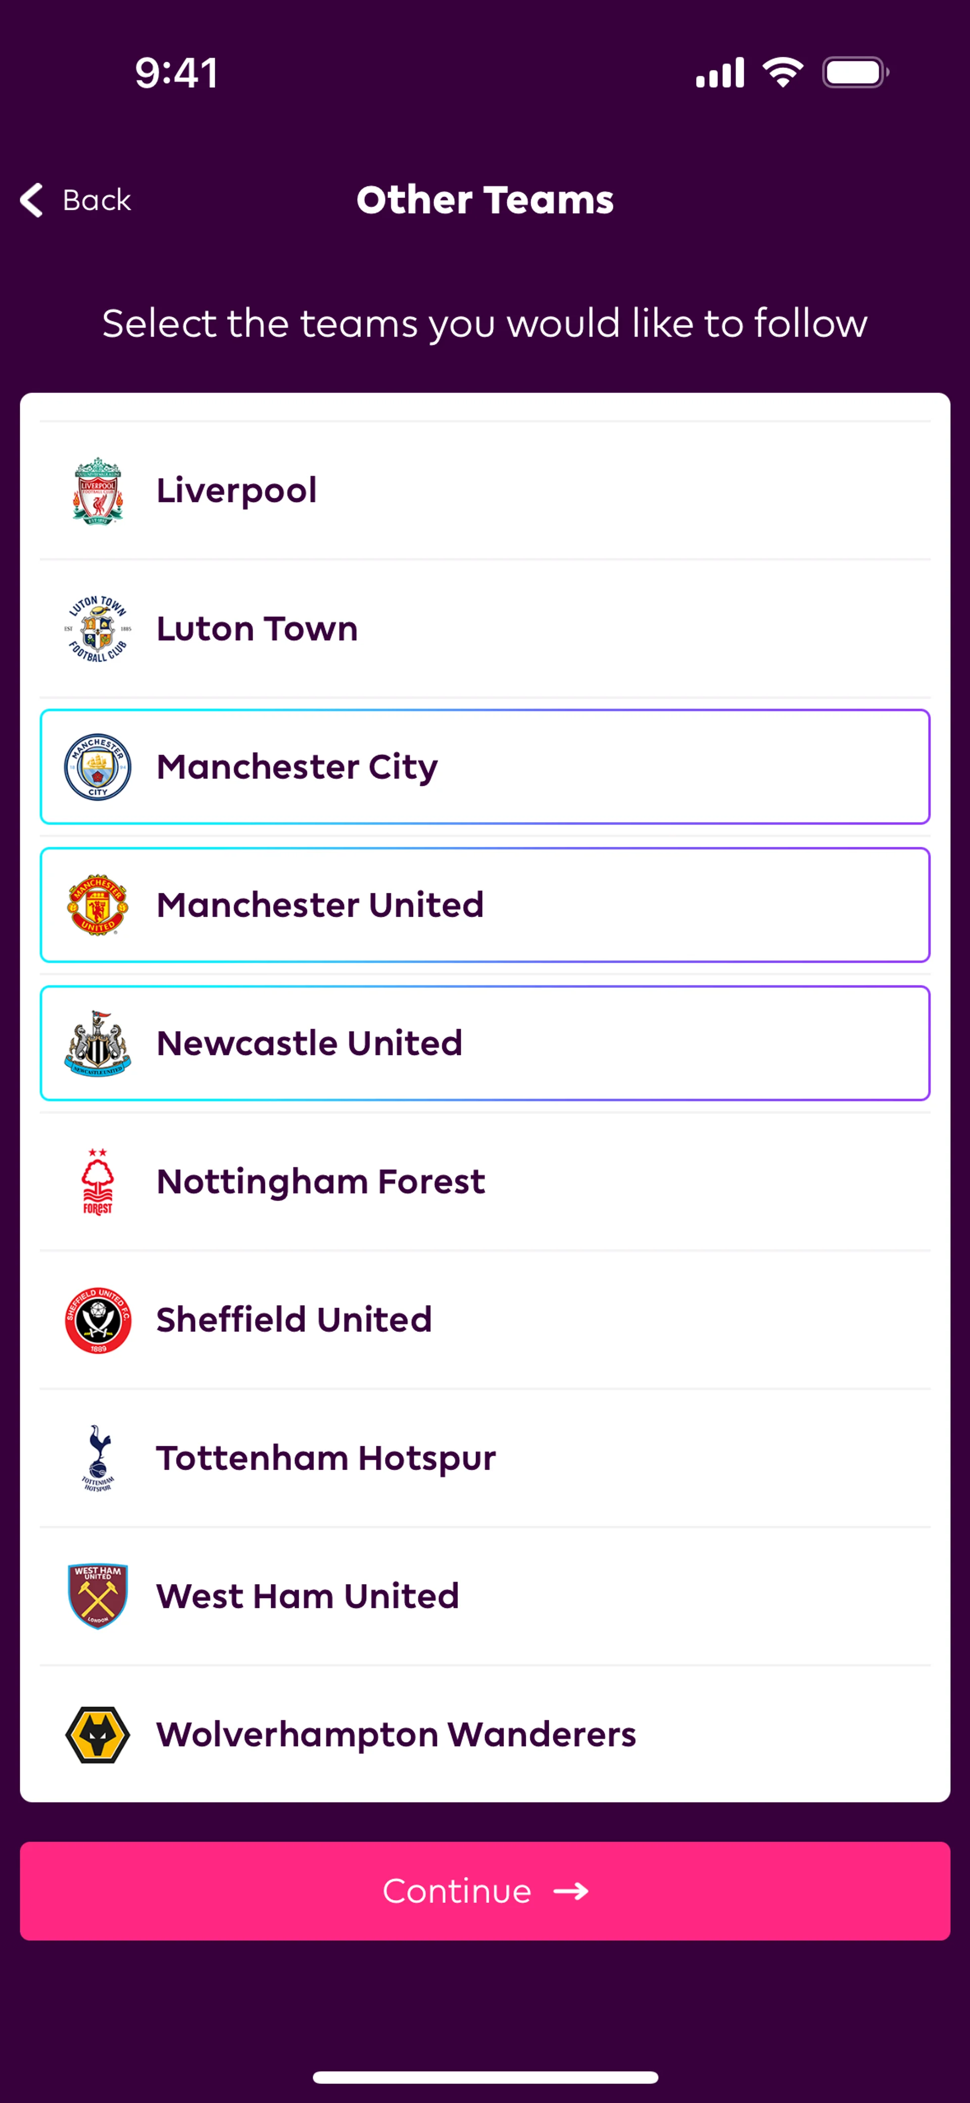Tap the Manchester City badge icon
This screenshot has height=2103, width=970.
click(97, 767)
